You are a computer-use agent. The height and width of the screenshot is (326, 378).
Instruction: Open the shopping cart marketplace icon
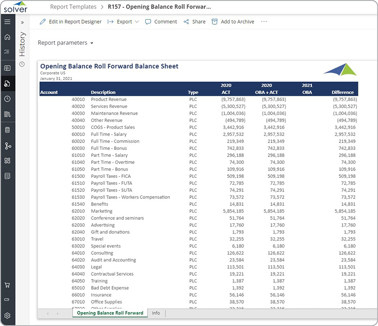[x=7, y=285]
